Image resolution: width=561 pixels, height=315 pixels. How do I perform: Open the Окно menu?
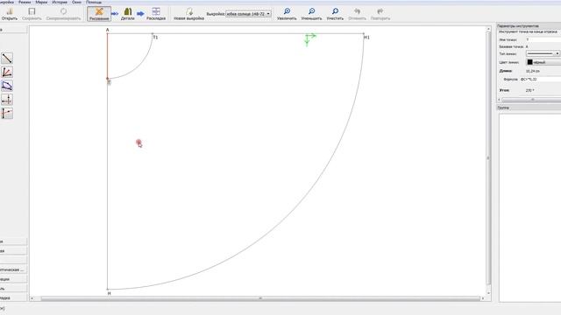click(76, 2)
